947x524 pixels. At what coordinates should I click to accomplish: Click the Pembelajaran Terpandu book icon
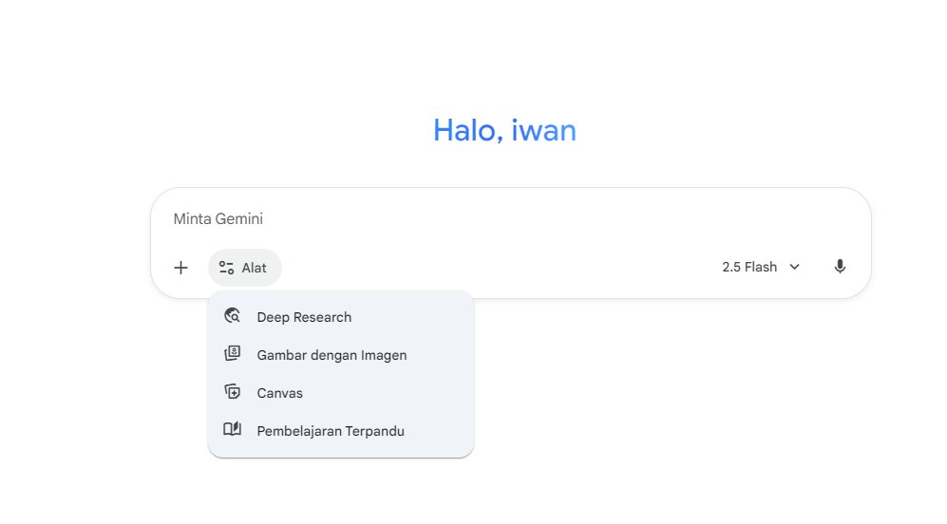point(233,429)
